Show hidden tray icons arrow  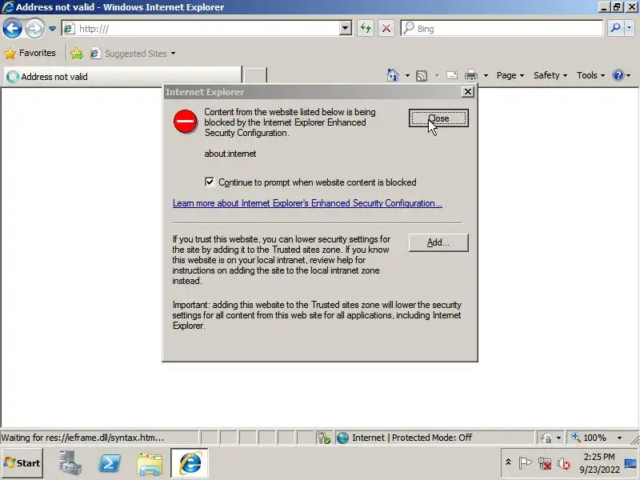[508, 462]
